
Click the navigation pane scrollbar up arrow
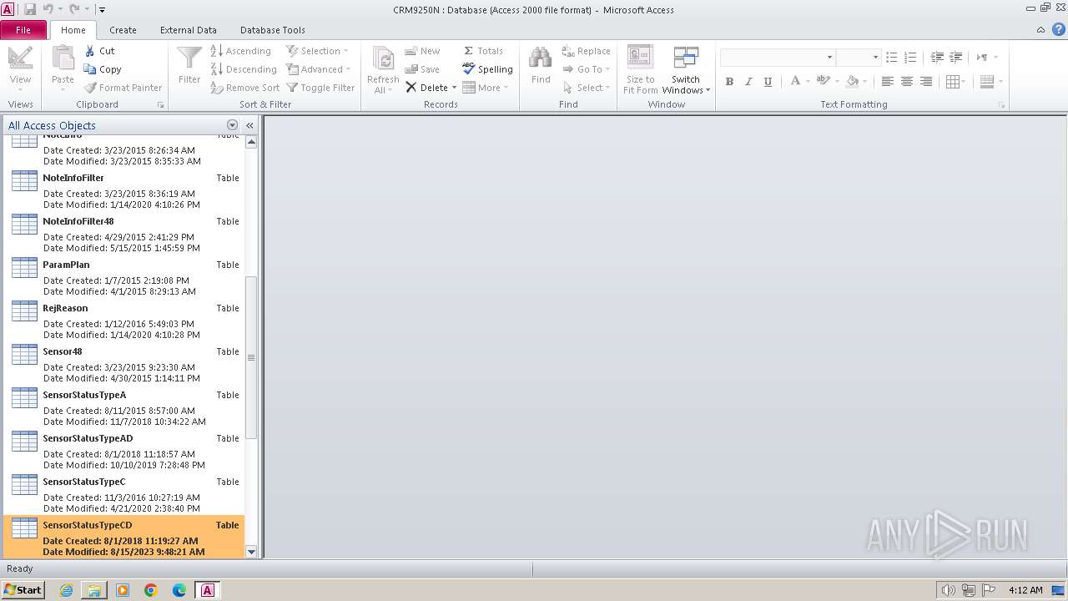coord(251,142)
